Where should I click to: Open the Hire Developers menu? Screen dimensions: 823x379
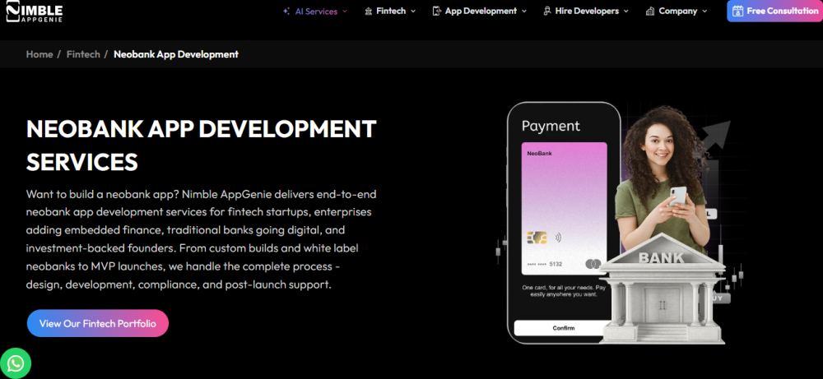point(586,11)
